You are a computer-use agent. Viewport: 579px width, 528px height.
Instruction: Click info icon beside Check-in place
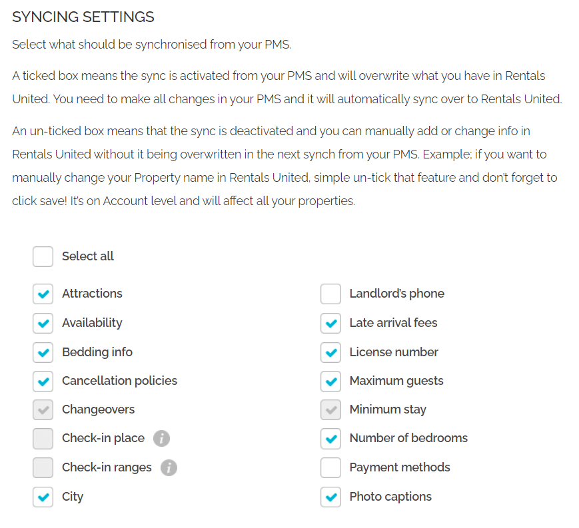(x=161, y=439)
